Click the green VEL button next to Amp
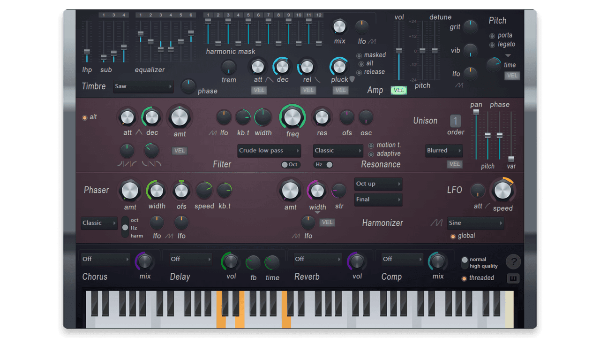The image size is (600, 338). click(x=398, y=90)
